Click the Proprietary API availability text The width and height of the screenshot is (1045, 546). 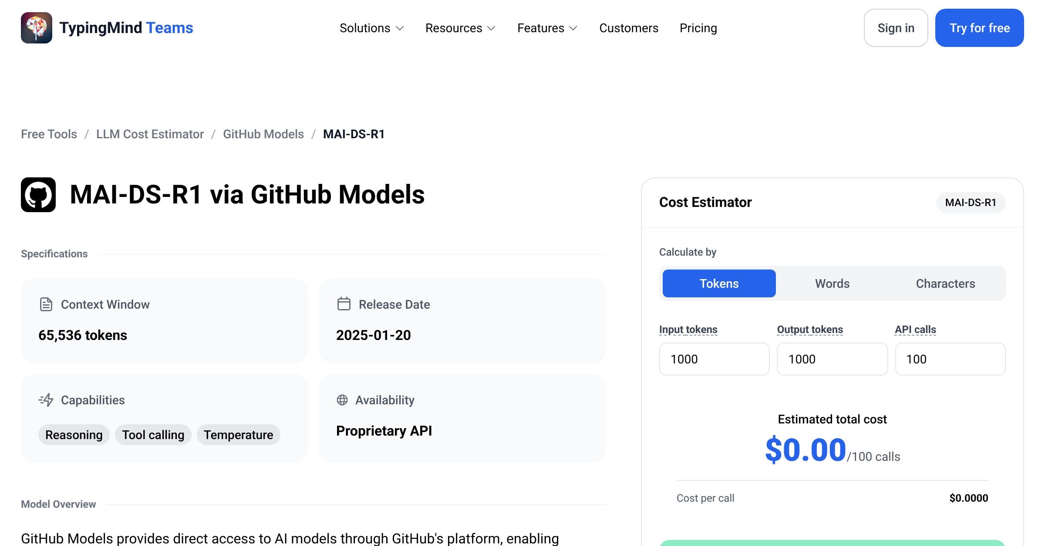coord(384,431)
